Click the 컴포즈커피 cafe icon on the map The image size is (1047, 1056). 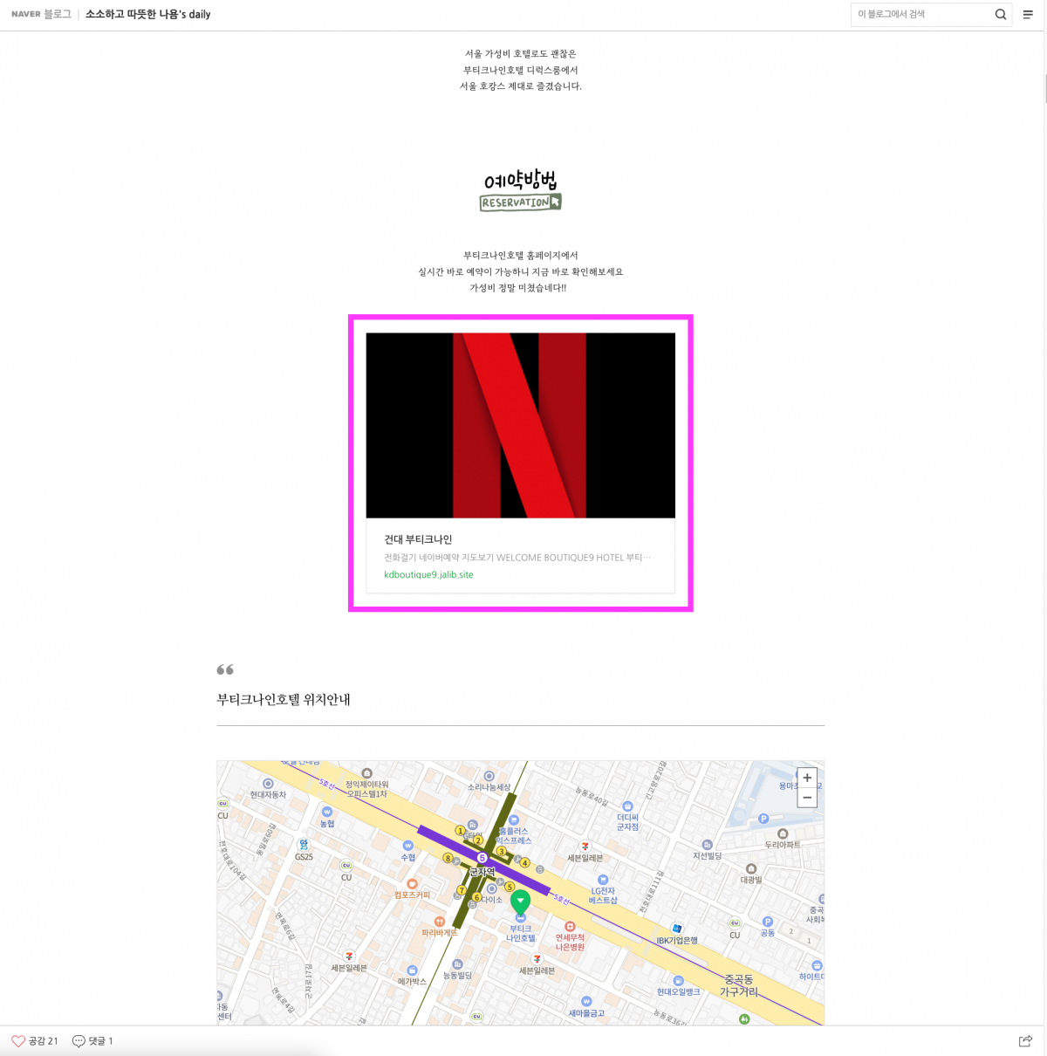(x=413, y=884)
